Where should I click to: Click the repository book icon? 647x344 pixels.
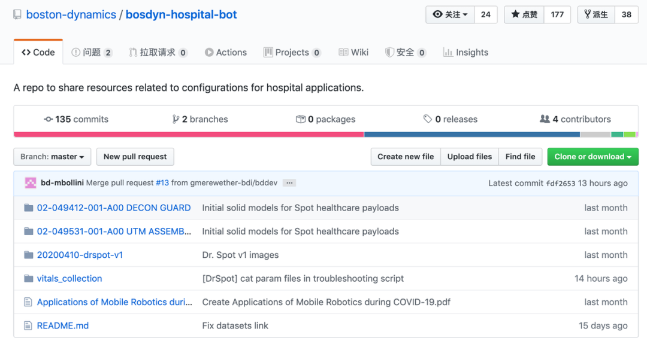pyautogui.click(x=17, y=15)
